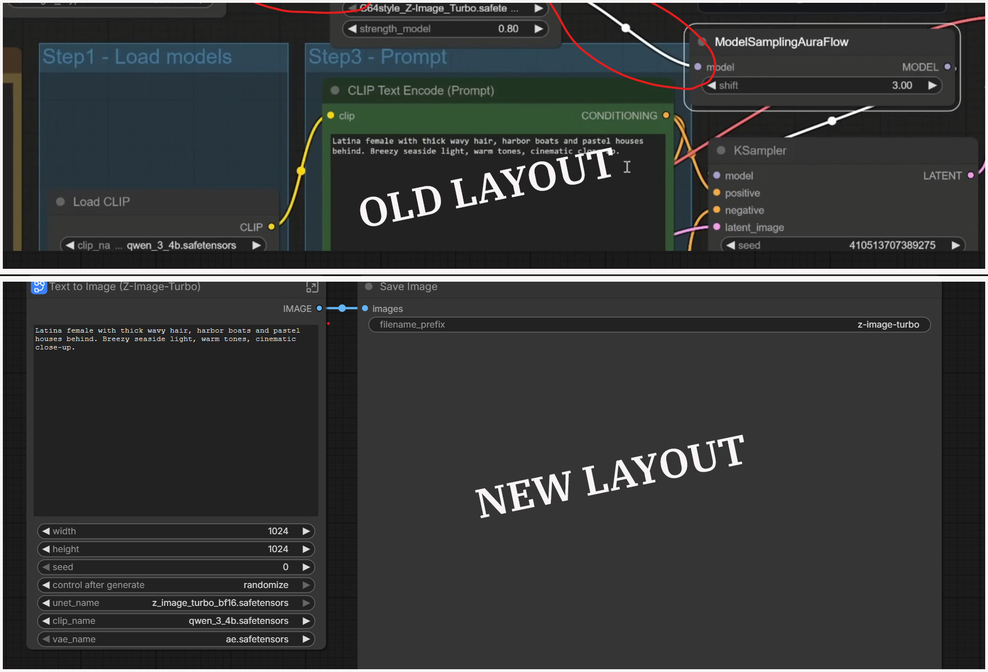This screenshot has width=988, height=672.
Task: Select the Load CLIP node title
Action: pyautogui.click(x=101, y=202)
